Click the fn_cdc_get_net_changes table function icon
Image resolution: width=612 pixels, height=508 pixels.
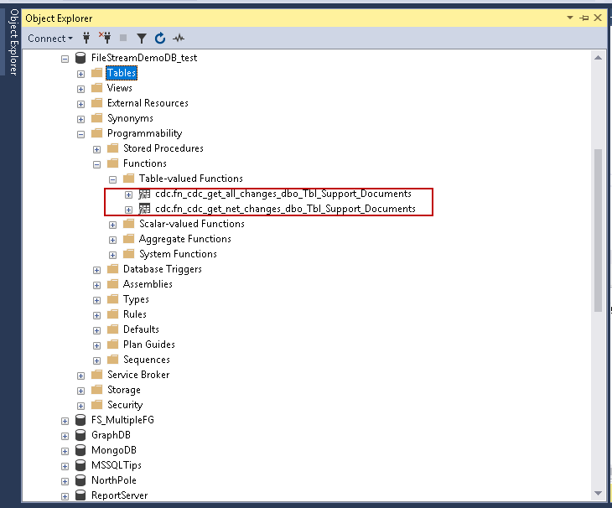click(144, 209)
